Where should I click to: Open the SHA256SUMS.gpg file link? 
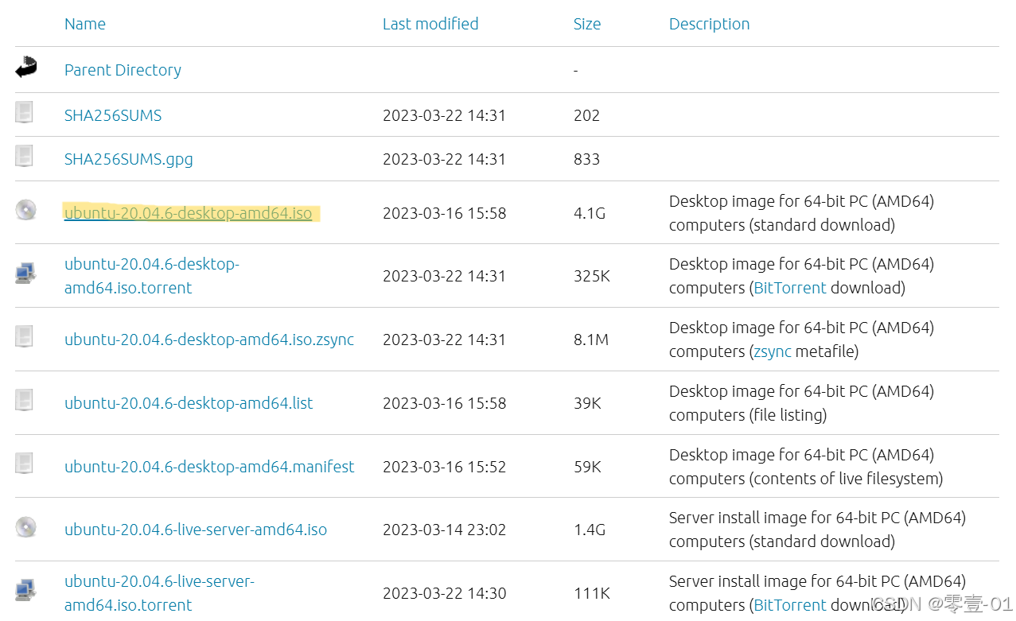click(129, 159)
